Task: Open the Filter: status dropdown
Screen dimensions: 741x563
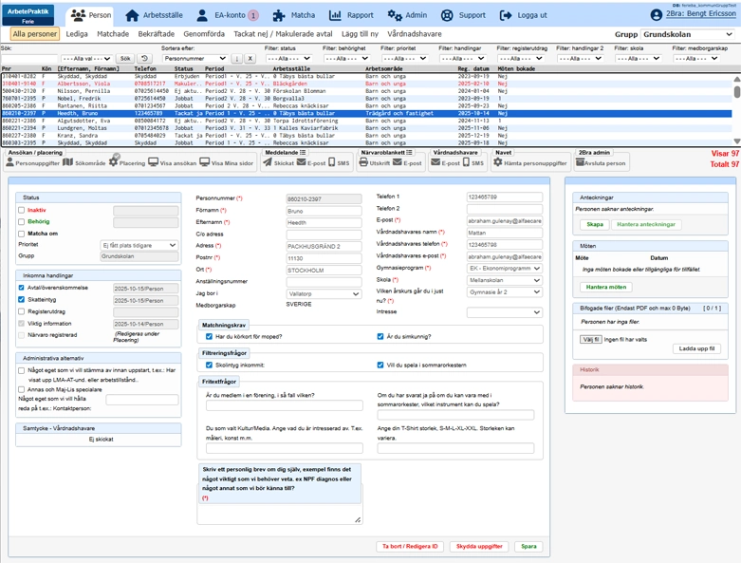Action: click(x=288, y=59)
